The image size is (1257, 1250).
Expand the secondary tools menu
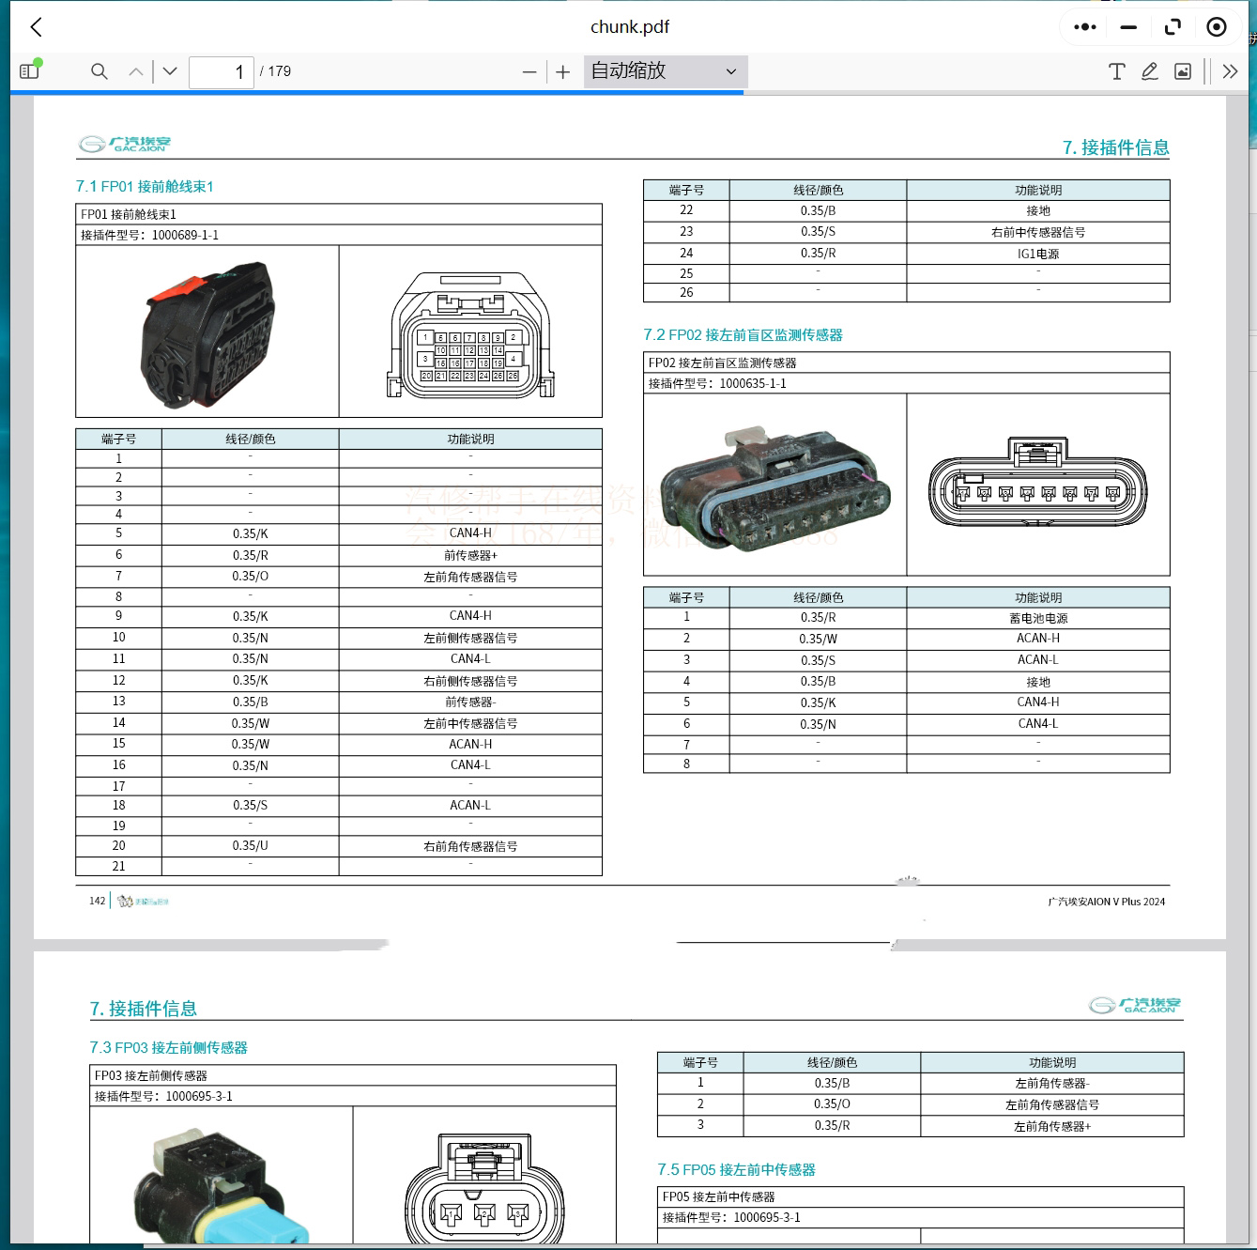pos(1230,71)
